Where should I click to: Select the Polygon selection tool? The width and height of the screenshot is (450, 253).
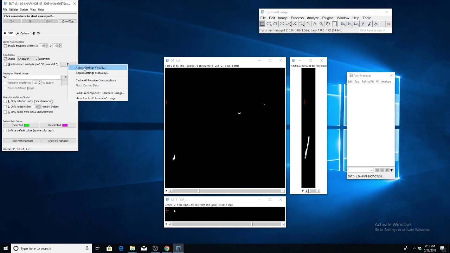275,24
